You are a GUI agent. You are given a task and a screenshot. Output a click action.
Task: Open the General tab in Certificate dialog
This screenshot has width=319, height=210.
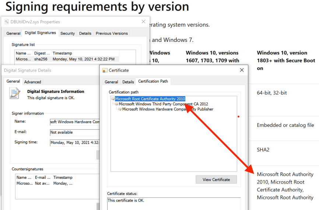[x=111, y=82]
